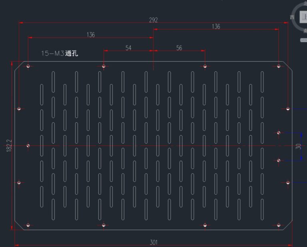Viewport: 307px width, 247px height.
Task: Select the 56 dimension text
Action: coord(179,48)
